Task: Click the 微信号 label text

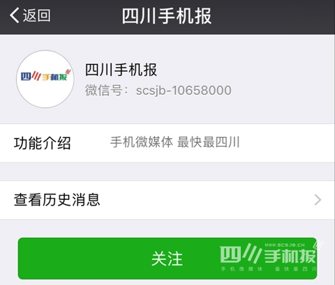Action: 104,91
